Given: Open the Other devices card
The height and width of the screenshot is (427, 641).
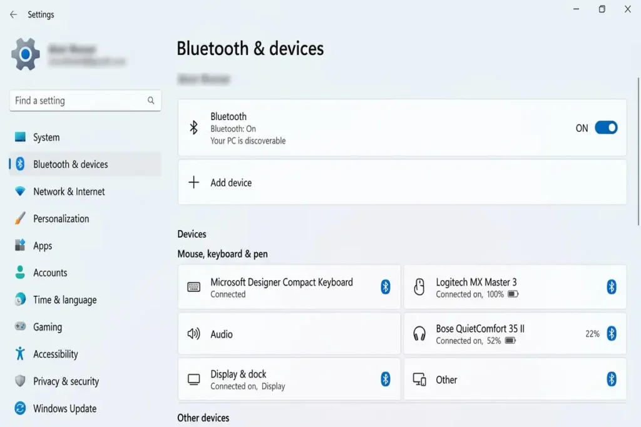Looking at the screenshot, I should pyautogui.click(x=515, y=379).
